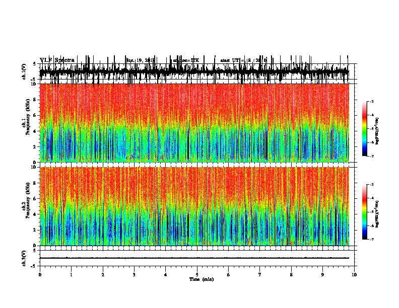Select the date text in the plot header
This screenshot has height=308, width=399.
coord(141,60)
